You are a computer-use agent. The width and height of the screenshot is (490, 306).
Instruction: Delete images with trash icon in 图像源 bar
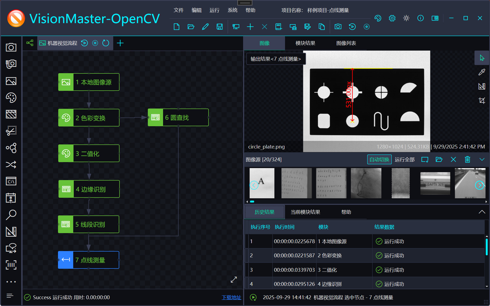point(467,160)
